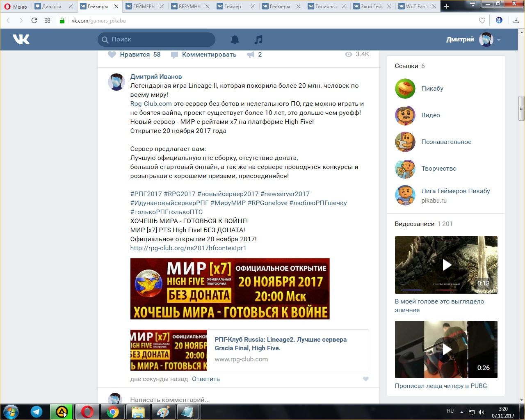The width and height of the screenshot is (525, 420).
Task: Open the Познавательное link avatar icon
Action: pyautogui.click(x=405, y=142)
